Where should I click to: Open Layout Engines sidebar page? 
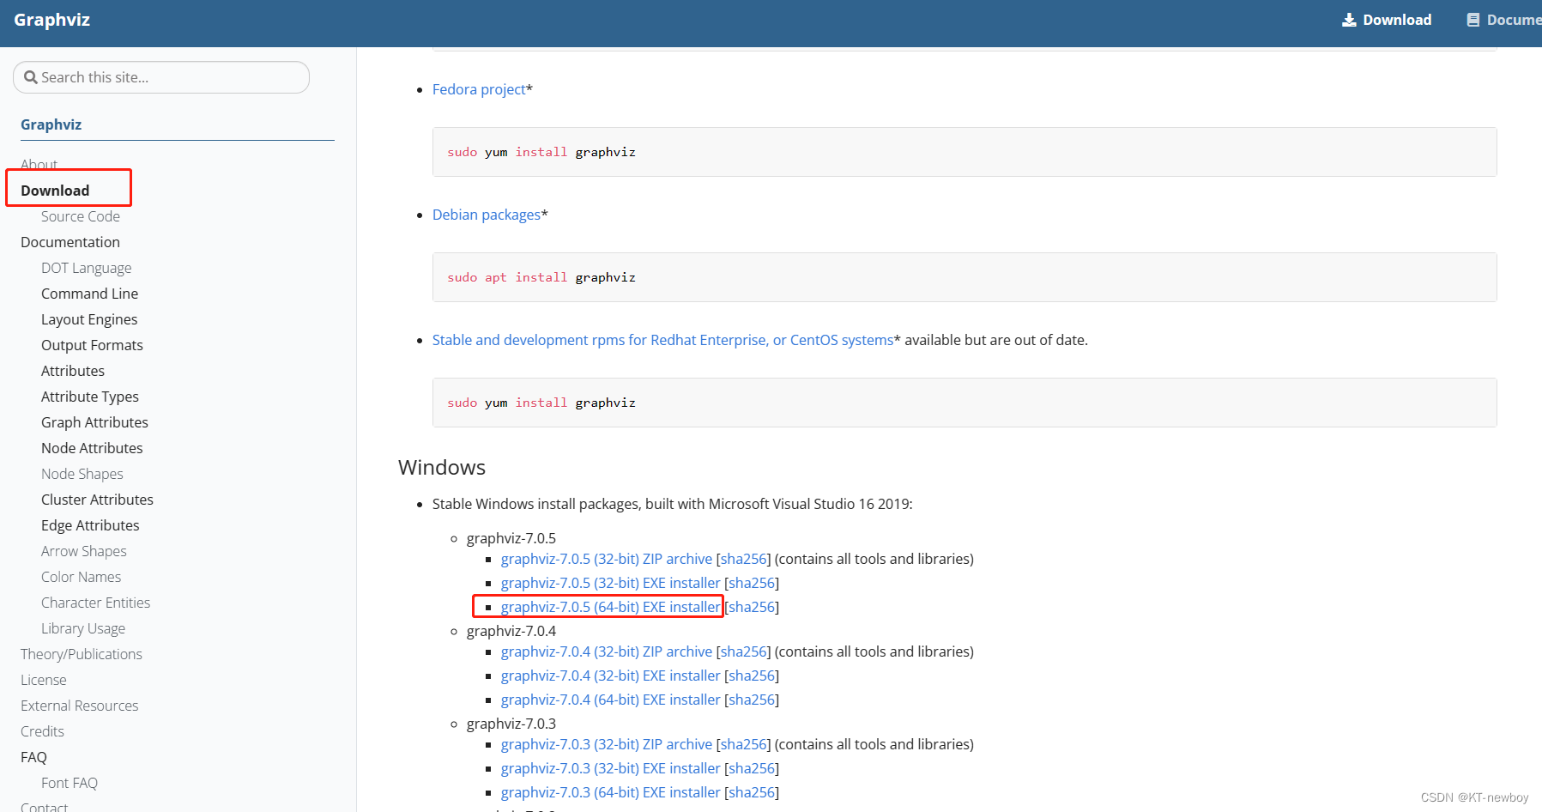[89, 319]
